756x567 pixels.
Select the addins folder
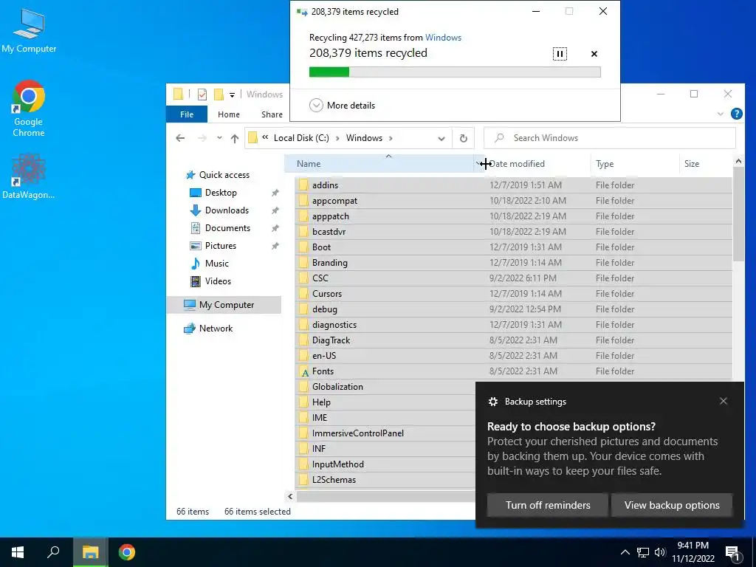coord(513,185)
